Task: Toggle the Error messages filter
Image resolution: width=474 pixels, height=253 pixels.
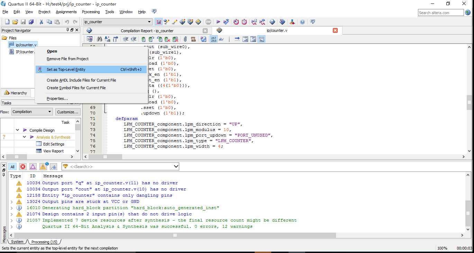Action: tap(23, 167)
